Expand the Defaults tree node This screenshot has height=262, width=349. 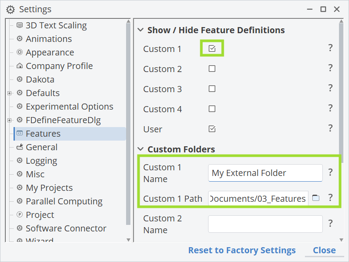[9, 93]
